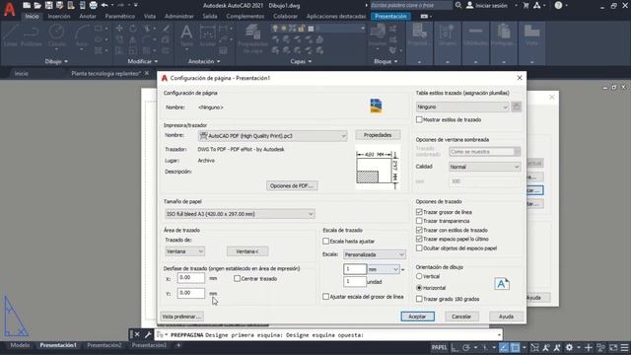Viewport: 631px width, 355px height.
Task: Select the Línea tool in Dibujo panel
Action: (x=11, y=35)
